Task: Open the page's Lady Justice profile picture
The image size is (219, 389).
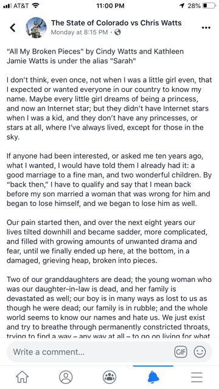Action: pyautogui.click(x=36, y=27)
